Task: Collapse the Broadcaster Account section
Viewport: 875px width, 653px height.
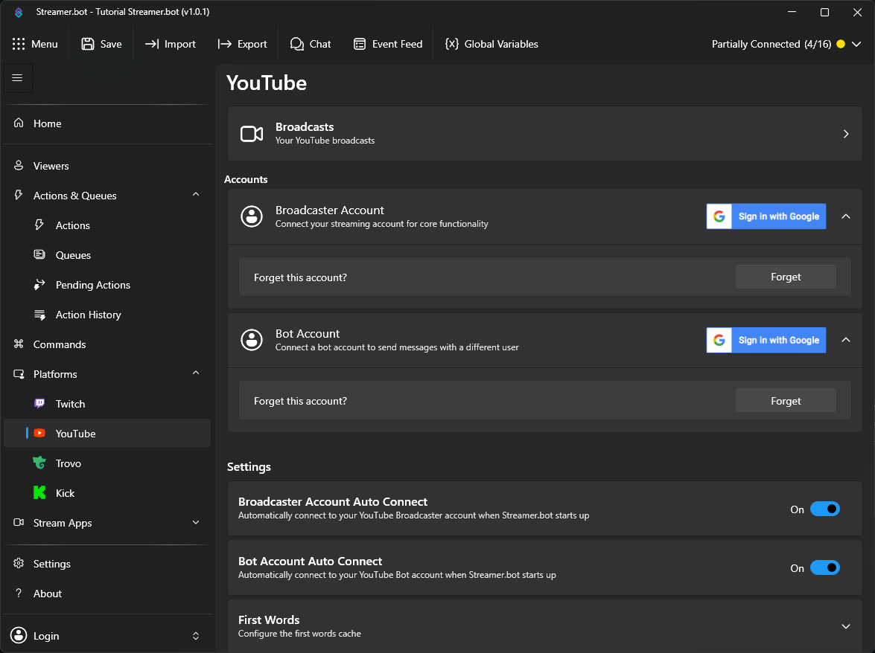Action: click(x=845, y=216)
